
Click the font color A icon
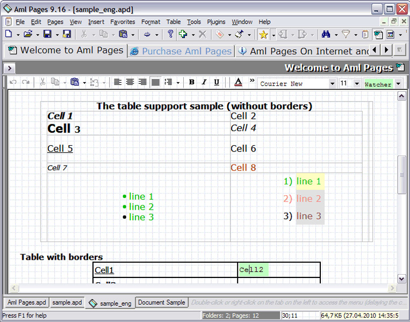coord(238,82)
